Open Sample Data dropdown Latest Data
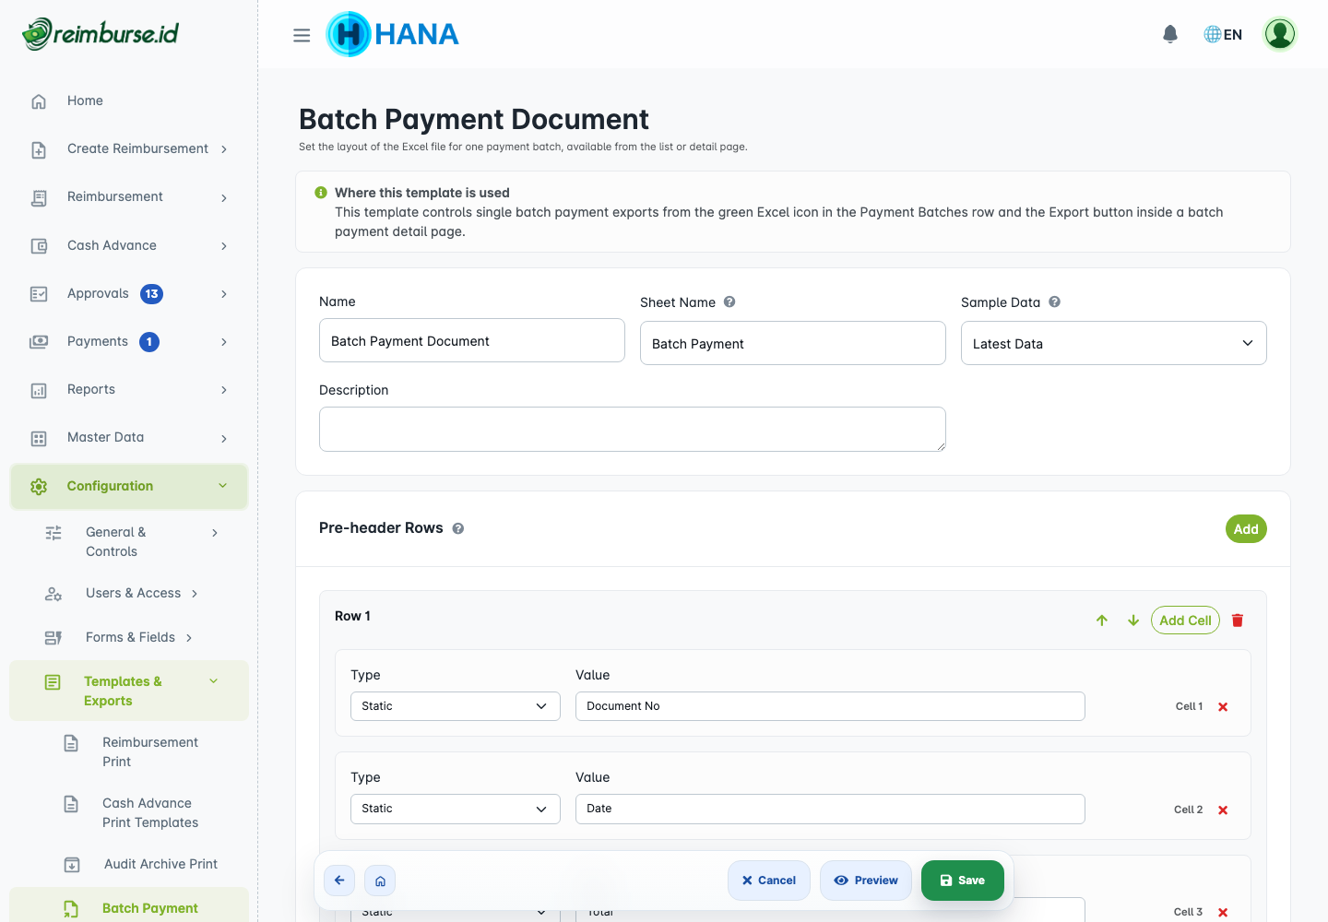Viewport: 1328px width, 922px height. pyautogui.click(x=1113, y=343)
